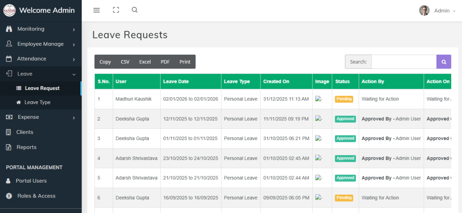Open the Attendance menu item
462x213 pixels.
[41, 59]
